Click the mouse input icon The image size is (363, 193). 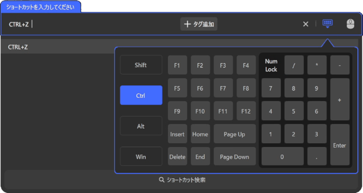350,24
